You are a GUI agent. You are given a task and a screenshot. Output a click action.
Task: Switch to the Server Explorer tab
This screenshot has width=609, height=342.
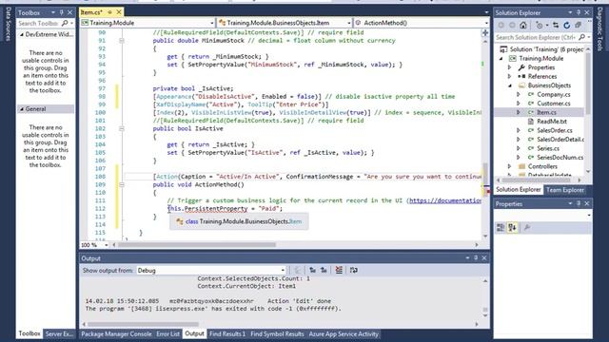[59, 333]
